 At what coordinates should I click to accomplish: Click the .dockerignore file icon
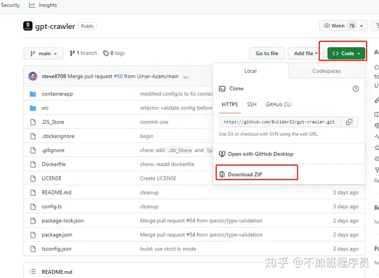[33, 136]
